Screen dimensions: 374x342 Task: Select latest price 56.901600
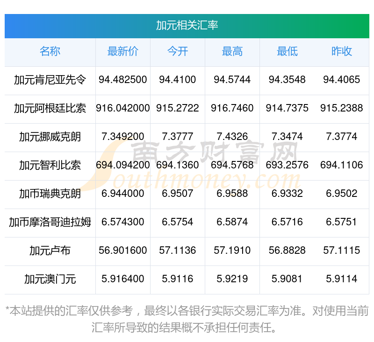coord(123,251)
